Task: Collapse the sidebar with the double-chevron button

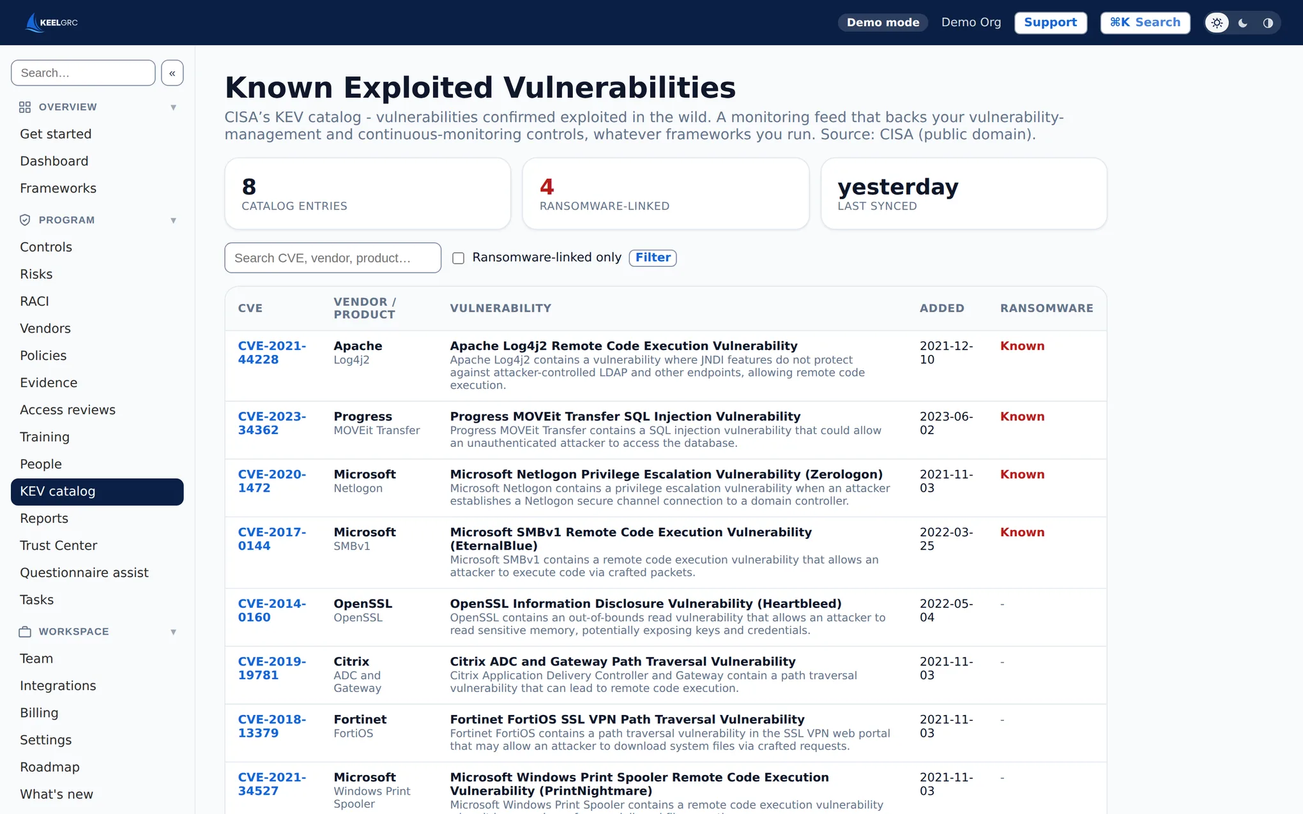Action: click(x=172, y=73)
